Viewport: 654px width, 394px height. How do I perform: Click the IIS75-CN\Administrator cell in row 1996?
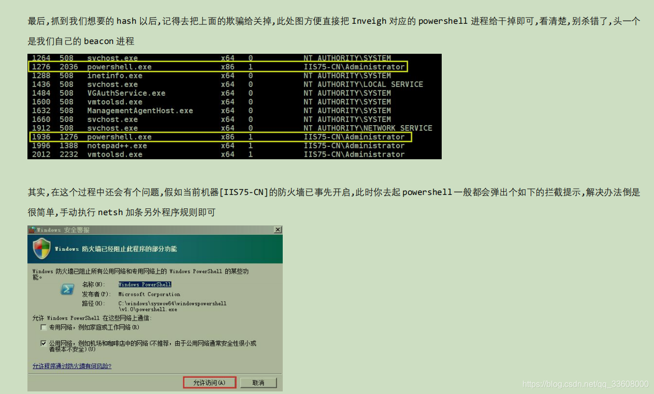354,146
